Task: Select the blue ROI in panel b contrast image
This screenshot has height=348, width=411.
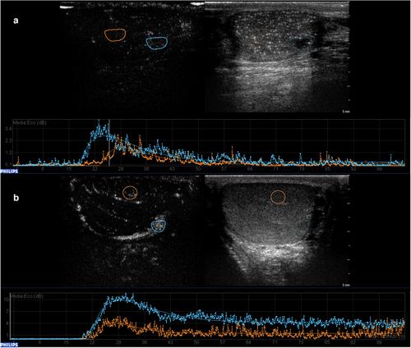Action: [159, 226]
